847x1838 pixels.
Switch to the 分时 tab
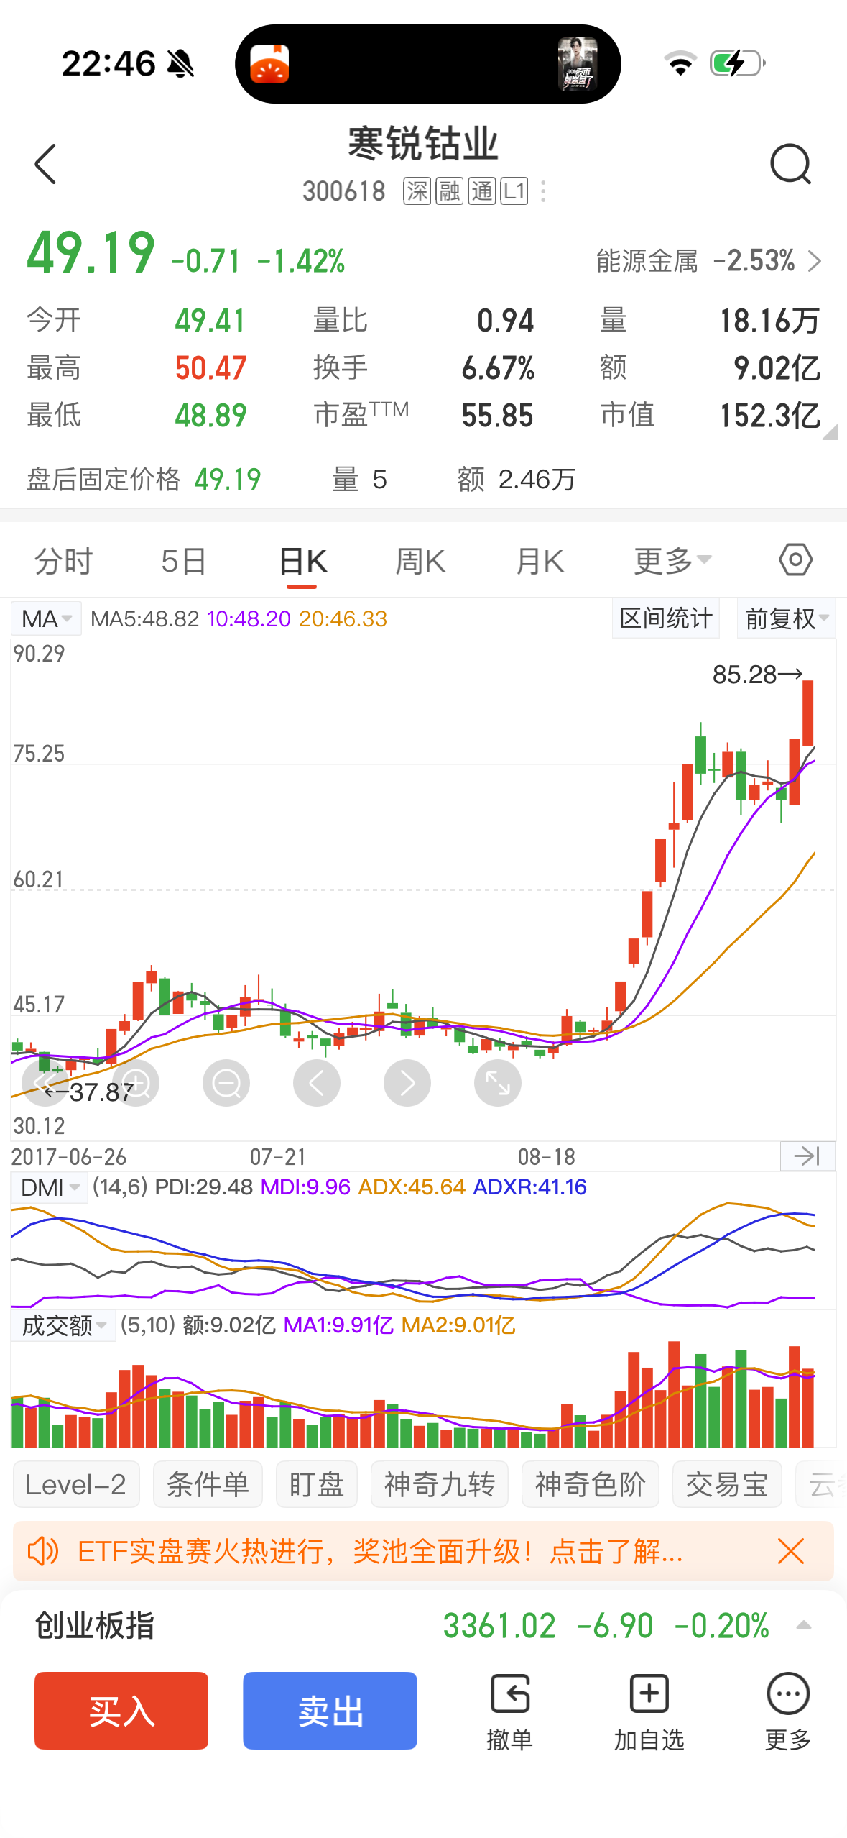click(64, 562)
